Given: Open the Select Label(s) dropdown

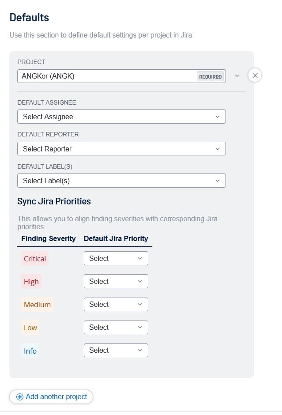Looking at the screenshot, I should point(121,181).
